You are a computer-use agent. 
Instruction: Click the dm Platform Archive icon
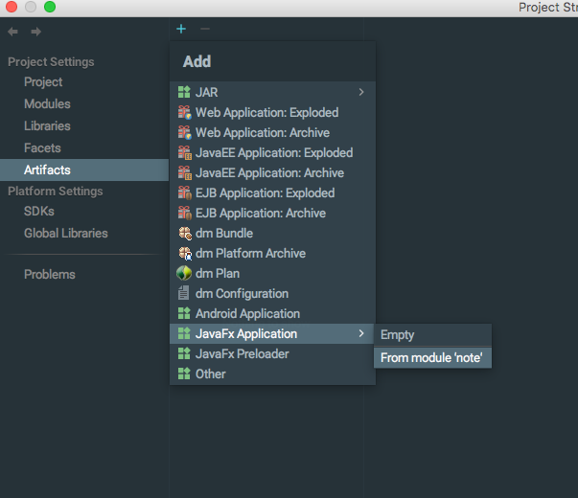pos(185,253)
